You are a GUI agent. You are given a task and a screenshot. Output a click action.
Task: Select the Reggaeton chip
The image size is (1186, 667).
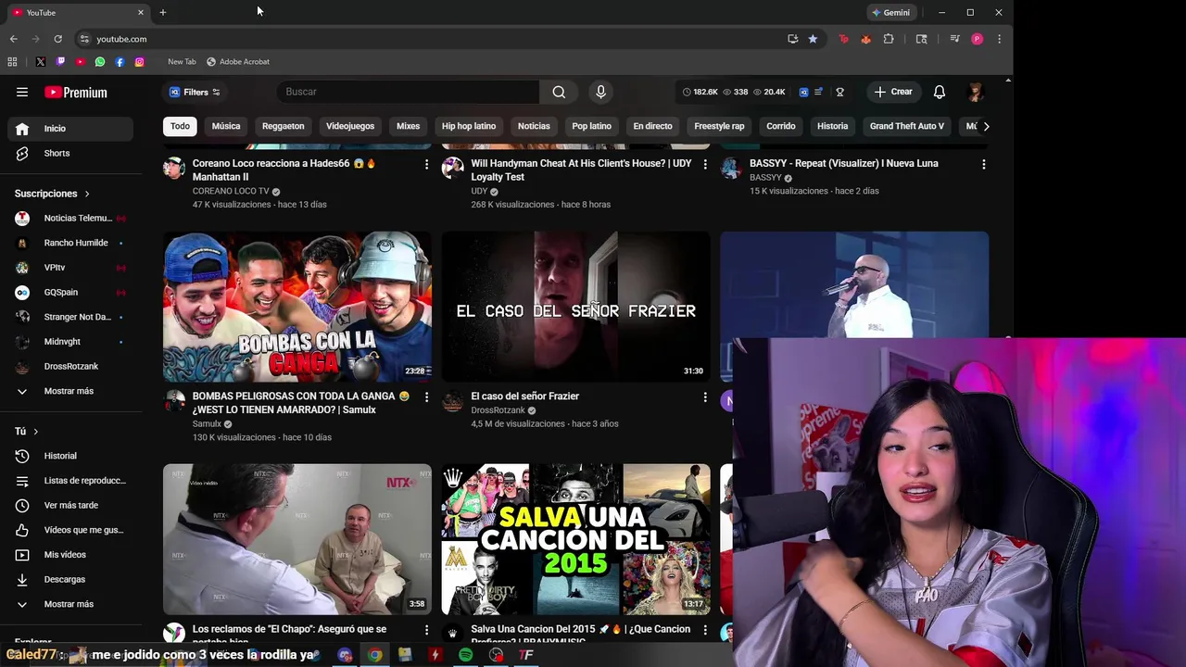point(283,126)
